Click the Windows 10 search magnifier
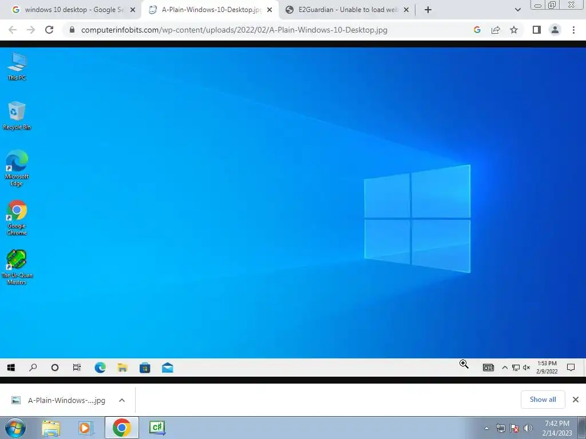586x439 pixels. [x=33, y=368]
